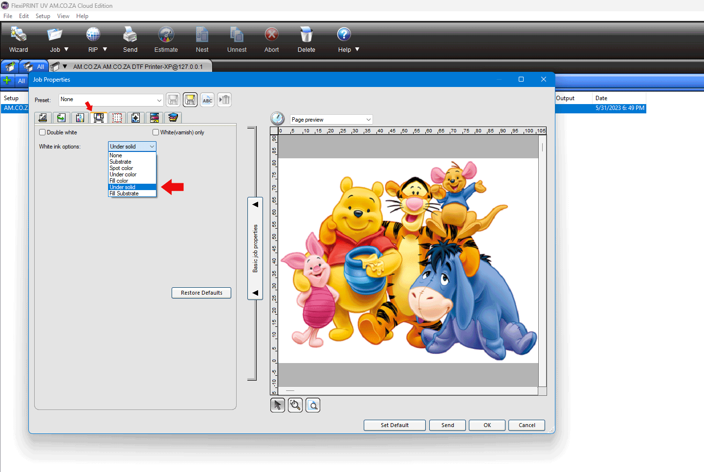Image resolution: width=704 pixels, height=472 pixels.
Task: Open the Separations tab with stacked layers icon
Action: click(173, 117)
